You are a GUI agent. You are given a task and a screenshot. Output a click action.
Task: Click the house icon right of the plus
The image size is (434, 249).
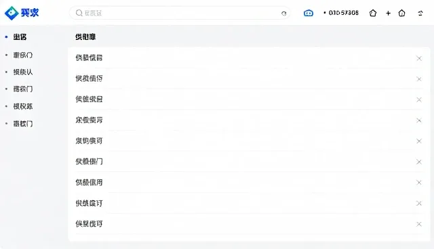401,13
